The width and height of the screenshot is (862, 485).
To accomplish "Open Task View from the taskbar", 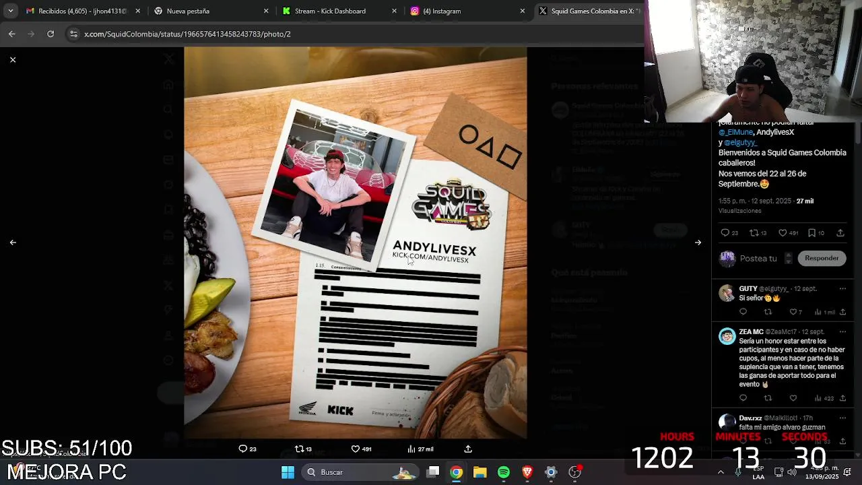I will tap(433, 472).
